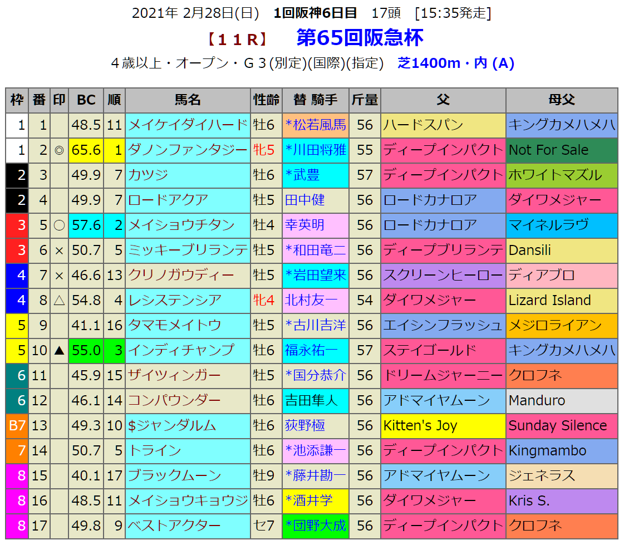
Task: Select horse ベストアクター
Action: pyautogui.click(x=174, y=526)
